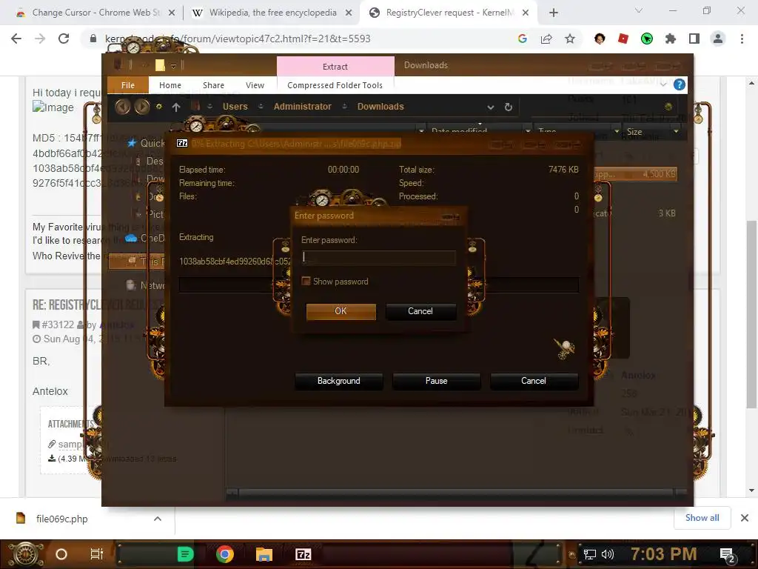
Task: Close the Wikipedia tab
Action: (349, 13)
